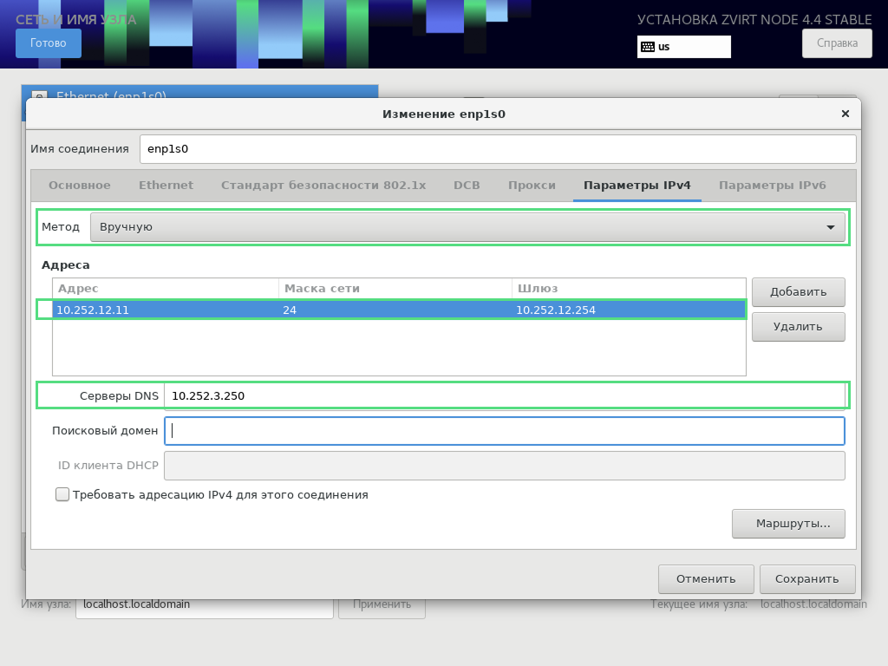Open the Маршруты routes dialog
The height and width of the screenshot is (666, 888).
788,524
